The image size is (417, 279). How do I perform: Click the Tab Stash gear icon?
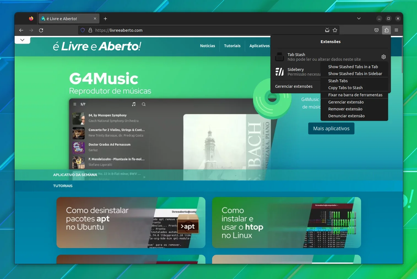tap(384, 57)
